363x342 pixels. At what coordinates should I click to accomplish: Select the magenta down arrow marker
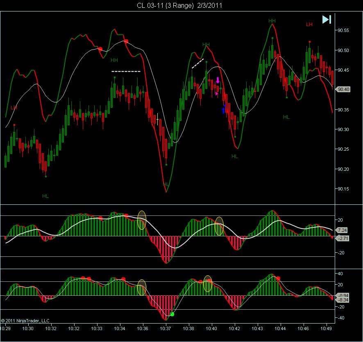click(x=218, y=80)
